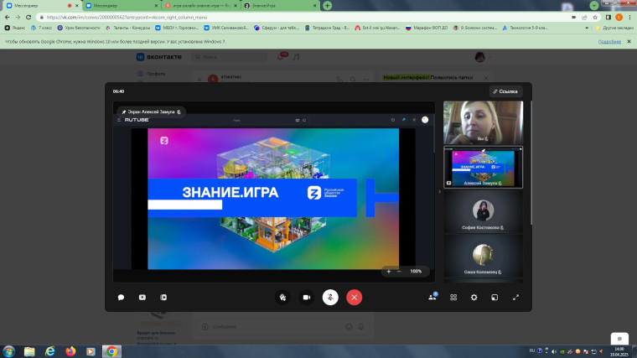Viewport: 637px width, 358px height.
Task: Raise hand in the call
Action: (x=282, y=298)
